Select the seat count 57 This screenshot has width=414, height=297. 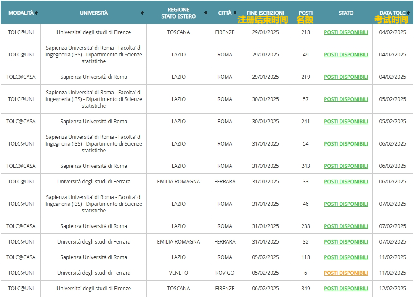coord(305,99)
